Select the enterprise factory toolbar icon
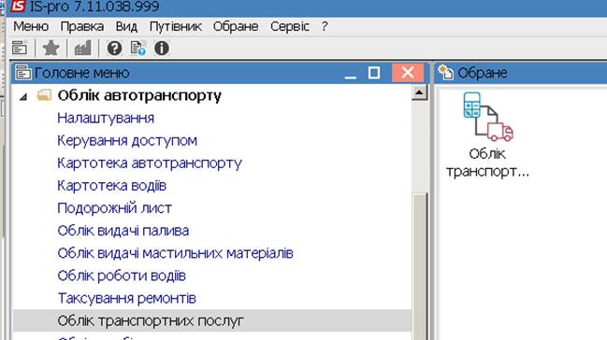607x340 pixels. click(82, 49)
